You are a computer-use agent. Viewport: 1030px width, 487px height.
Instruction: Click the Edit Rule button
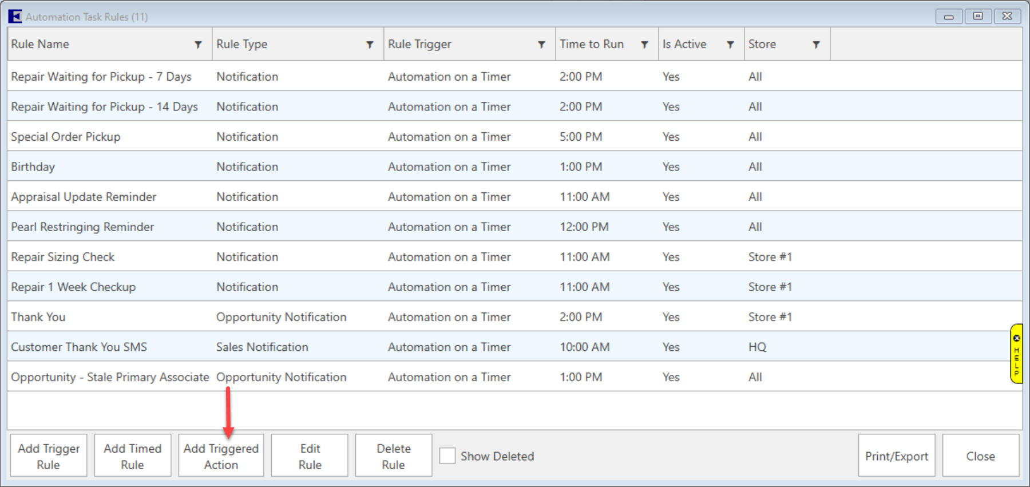310,456
